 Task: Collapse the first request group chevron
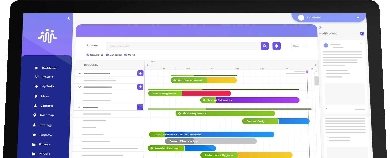(80, 73)
